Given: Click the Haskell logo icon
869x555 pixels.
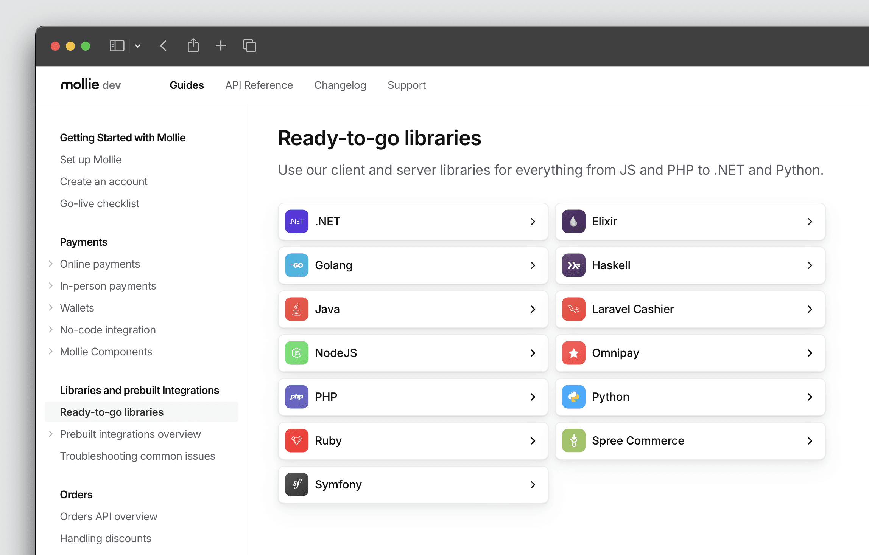Looking at the screenshot, I should click(x=573, y=265).
